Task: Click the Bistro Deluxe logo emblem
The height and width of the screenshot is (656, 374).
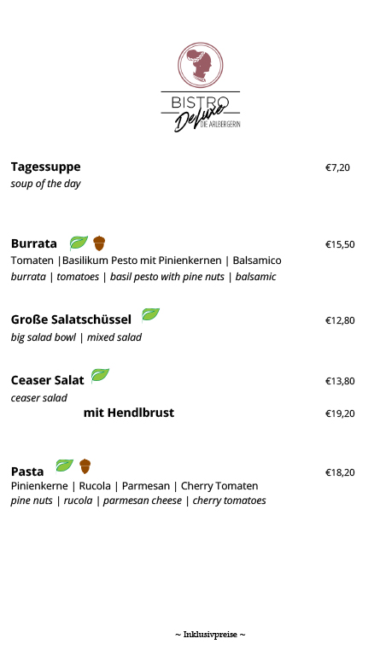Action: pos(201,65)
